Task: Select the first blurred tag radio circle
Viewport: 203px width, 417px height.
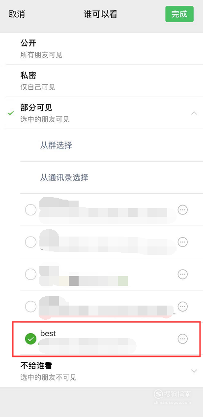Action: [x=31, y=210]
